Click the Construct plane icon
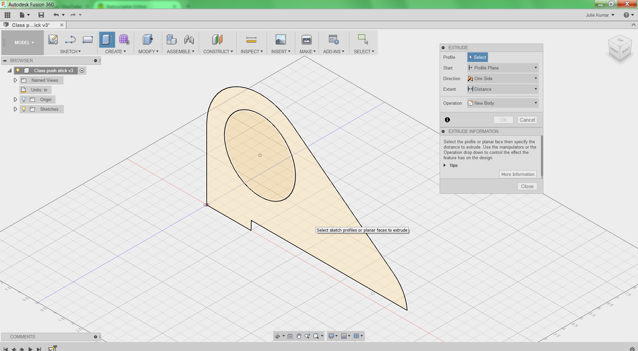Screen dimensions: 638x351 click(217, 40)
